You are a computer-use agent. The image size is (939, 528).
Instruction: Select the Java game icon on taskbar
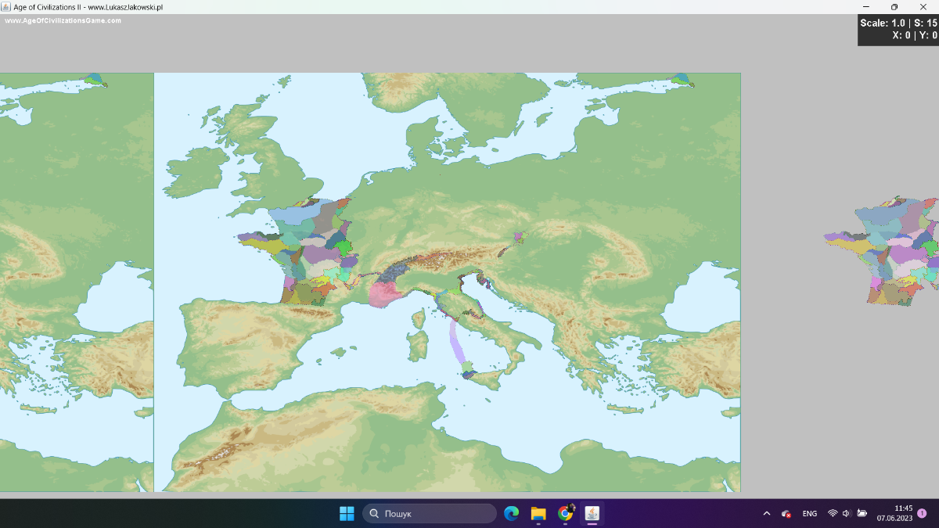(592, 514)
